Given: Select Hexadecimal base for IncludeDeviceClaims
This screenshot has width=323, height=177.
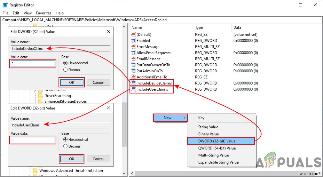Looking at the screenshot, I should click(65, 63).
